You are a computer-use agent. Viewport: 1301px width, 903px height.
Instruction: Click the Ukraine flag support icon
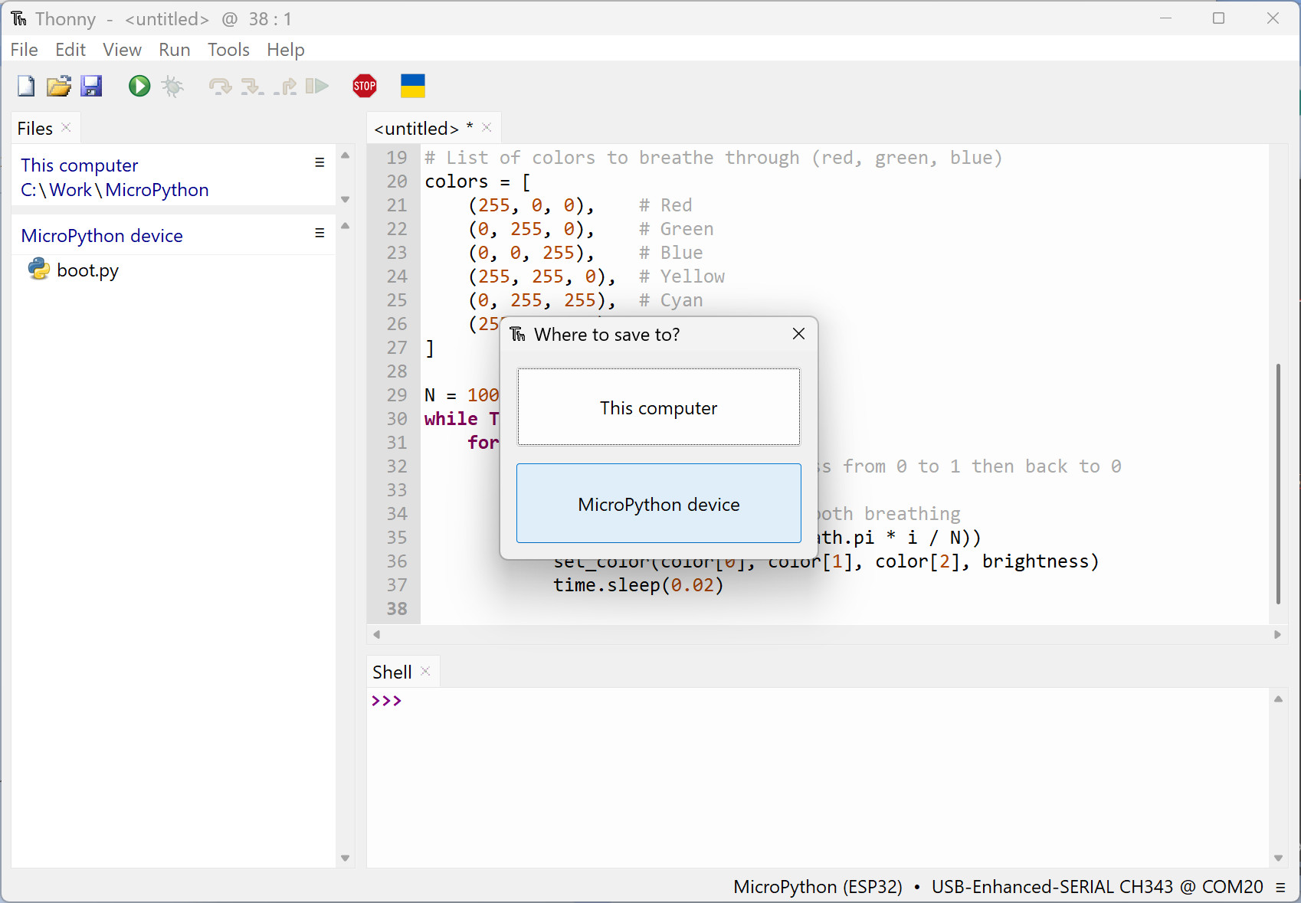click(413, 86)
